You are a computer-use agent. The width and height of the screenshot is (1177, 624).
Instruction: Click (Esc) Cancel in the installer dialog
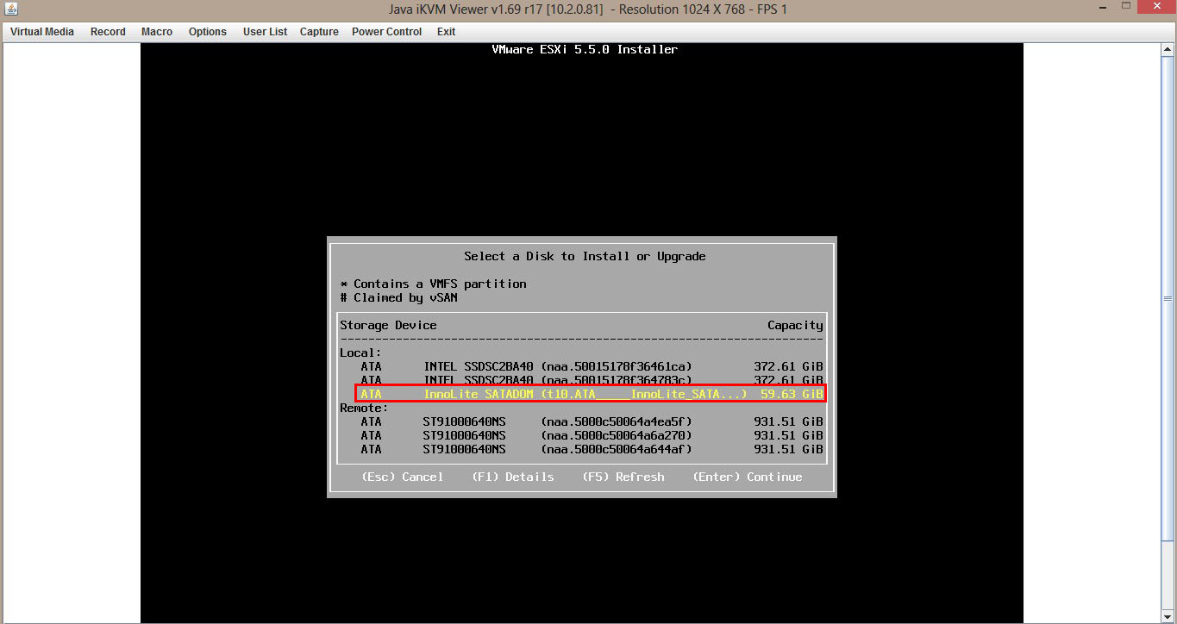click(x=402, y=477)
